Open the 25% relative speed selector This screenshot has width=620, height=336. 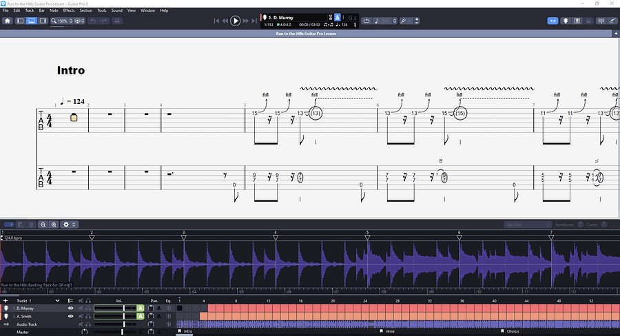click(x=385, y=21)
